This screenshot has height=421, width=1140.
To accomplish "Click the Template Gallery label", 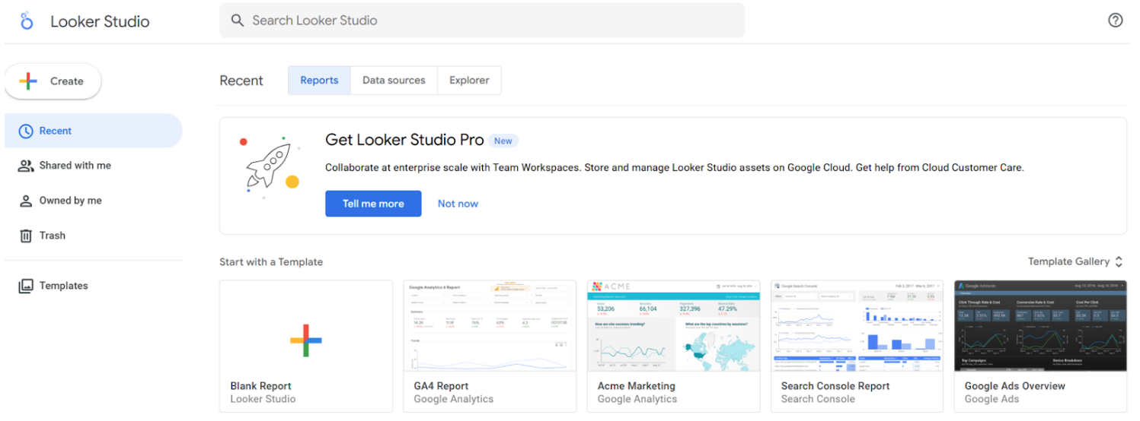I will point(1068,261).
